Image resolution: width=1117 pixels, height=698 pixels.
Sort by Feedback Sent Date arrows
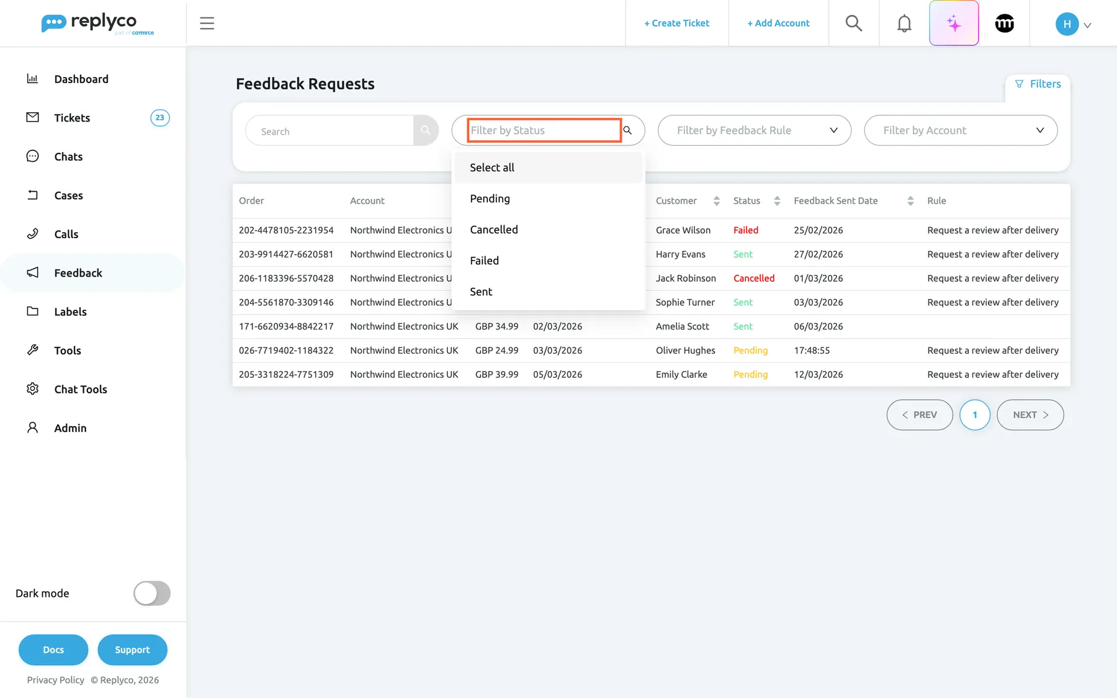click(x=910, y=201)
